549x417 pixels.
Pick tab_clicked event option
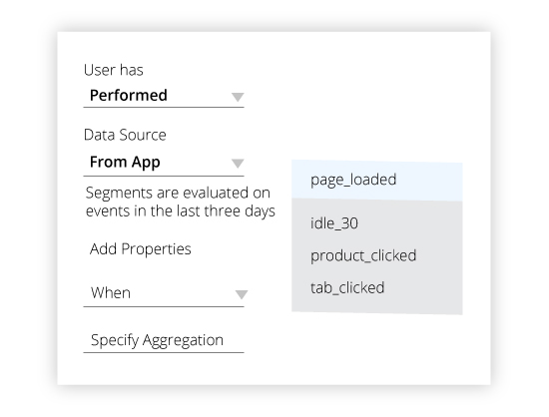(x=347, y=287)
